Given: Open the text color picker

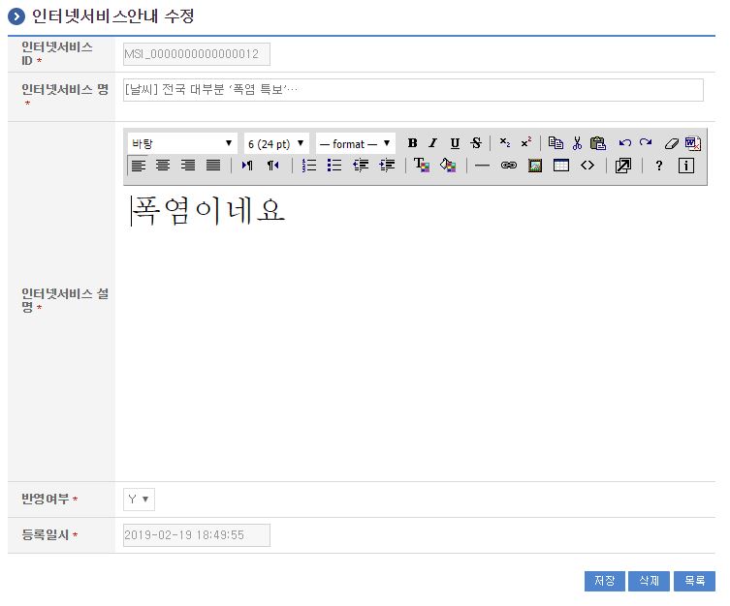Looking at the screenshot, I should pos(422,166).
